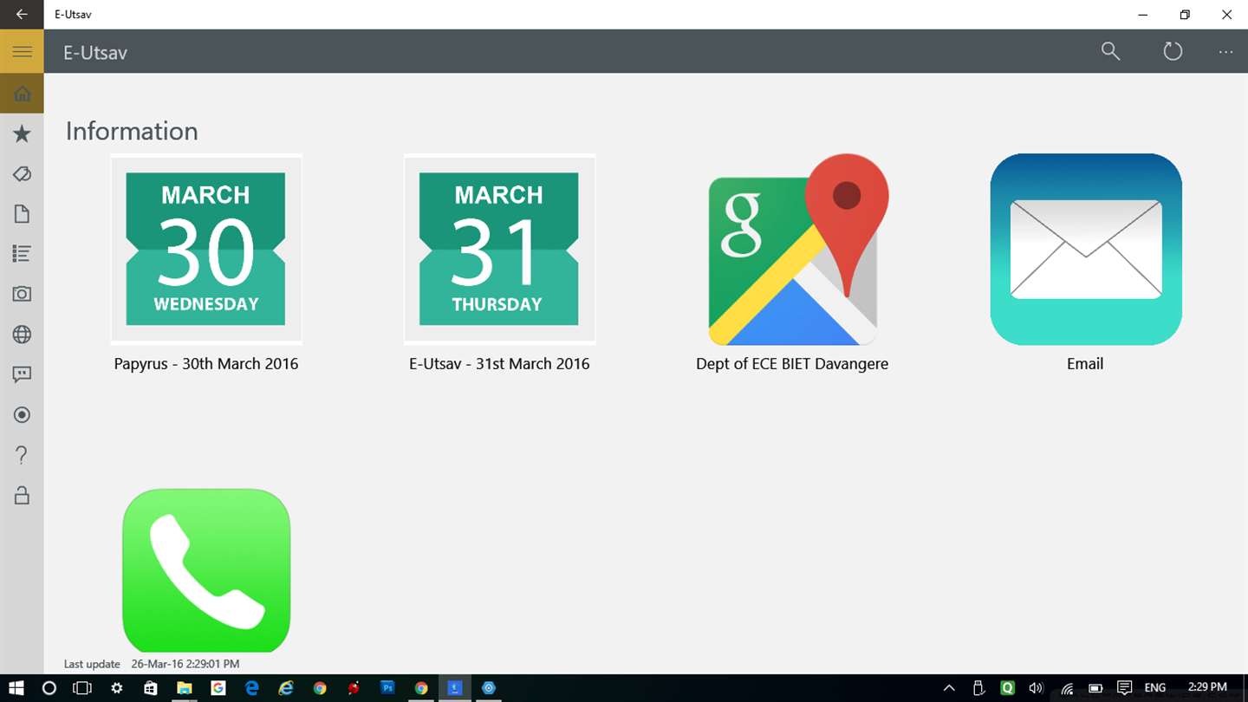Open the star favorites section

(x=22, y=133)
